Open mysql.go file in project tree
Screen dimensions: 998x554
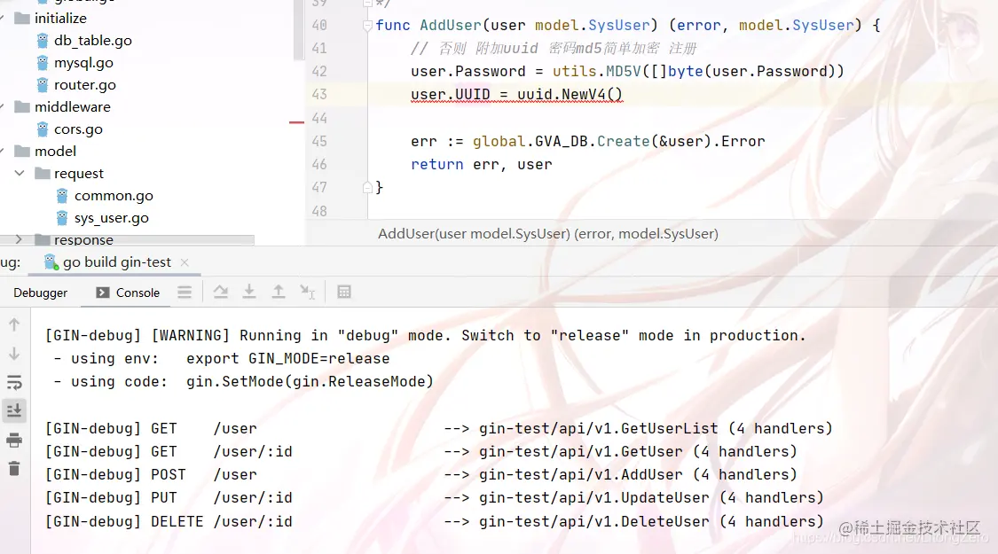pos(83,63)
